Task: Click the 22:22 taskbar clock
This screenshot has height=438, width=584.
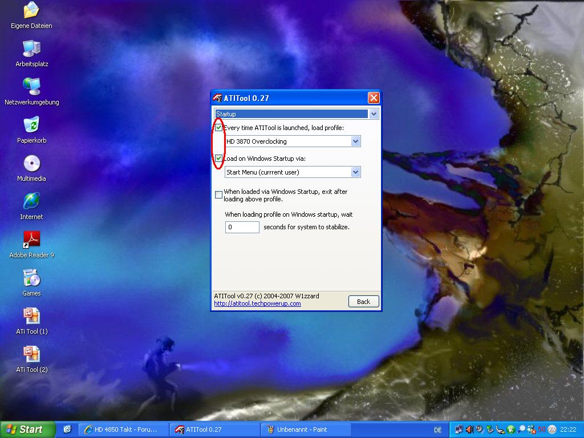Action: click(568, 429)
